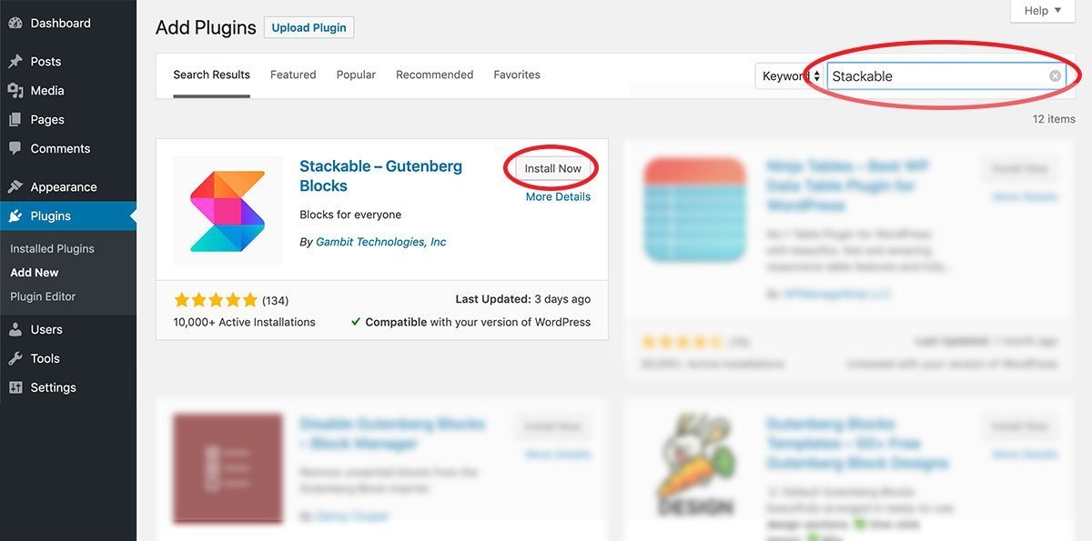
Task: Open the Comments bubble icon
Action: pos(15,149)
